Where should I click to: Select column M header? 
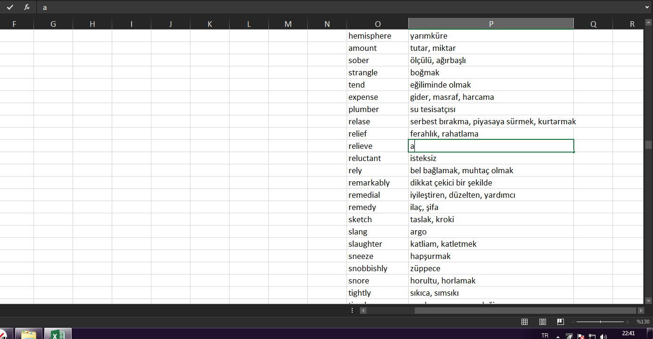coord(288,24)
